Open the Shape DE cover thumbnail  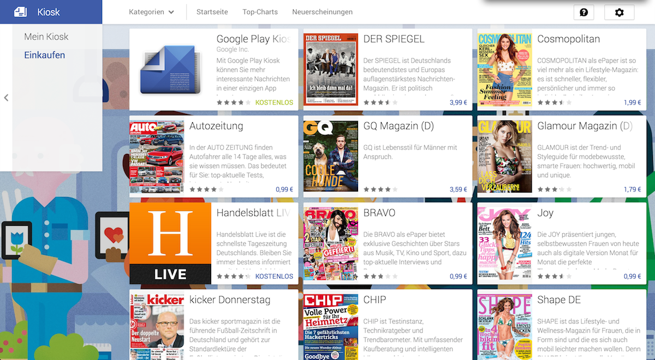pyautogui.click(x=505, y=327)
